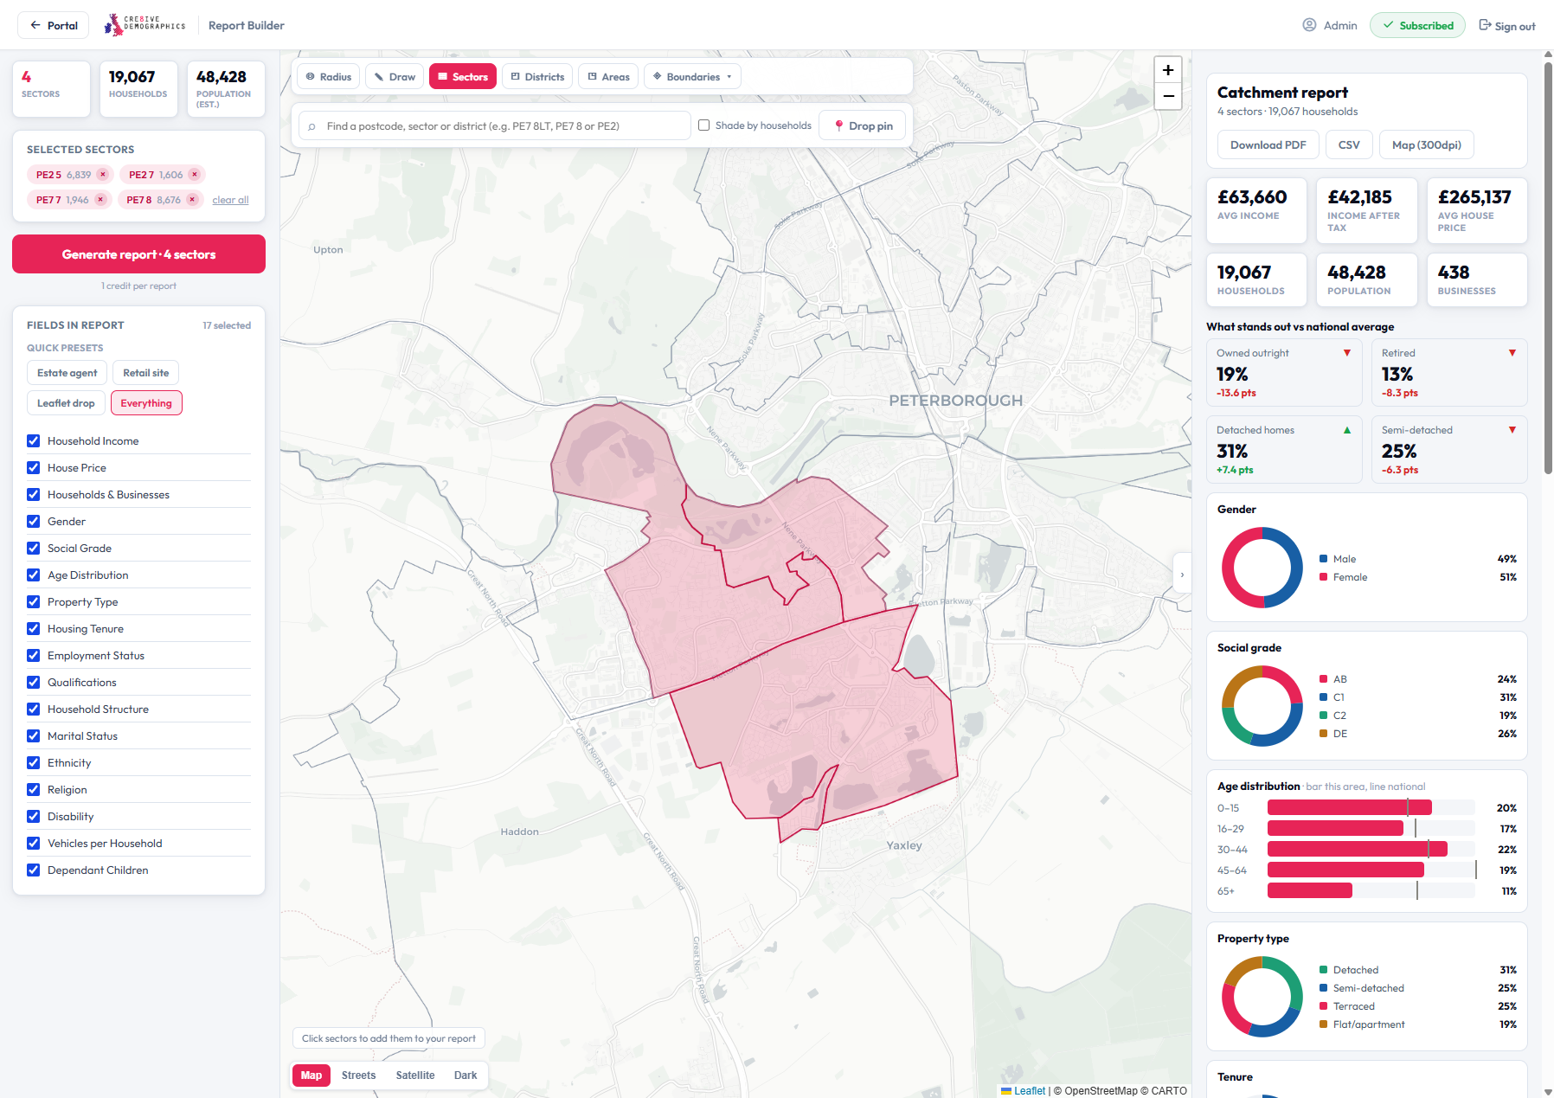
Task: Select the Areas mode
Action: 608,76
